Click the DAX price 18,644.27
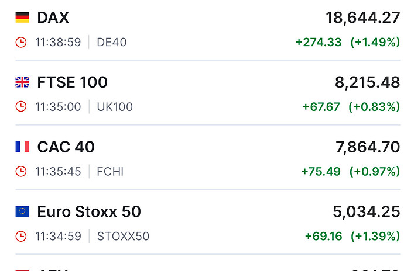 tap(362, 18)
